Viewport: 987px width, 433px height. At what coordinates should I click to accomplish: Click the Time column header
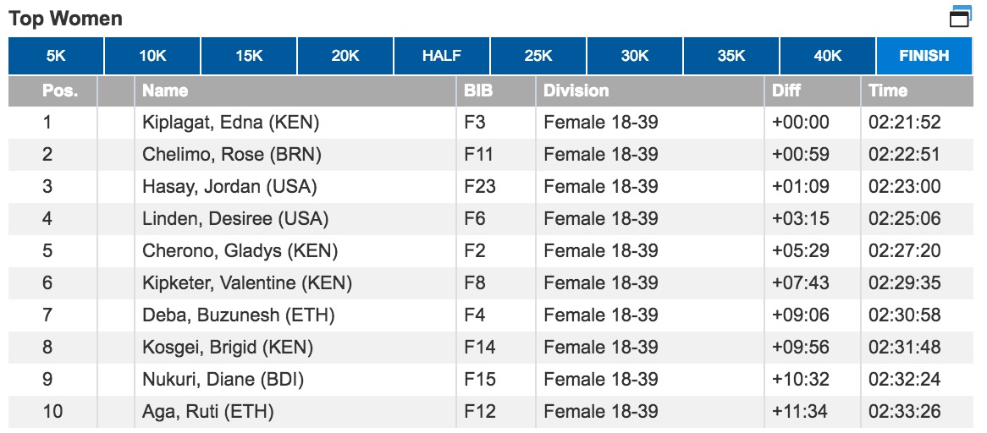[x=888, y=90]
